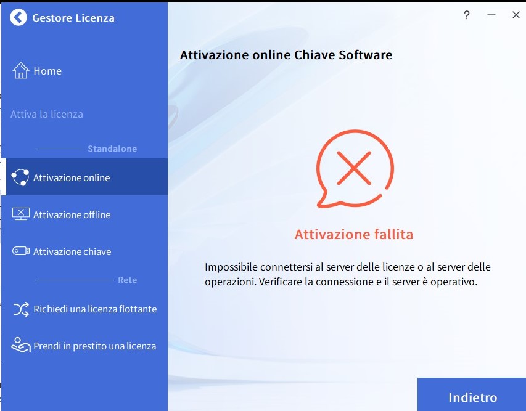Click the Attivazione offline monitor icon
Viewport: 526px width, 411px height.
pos(20,214)
